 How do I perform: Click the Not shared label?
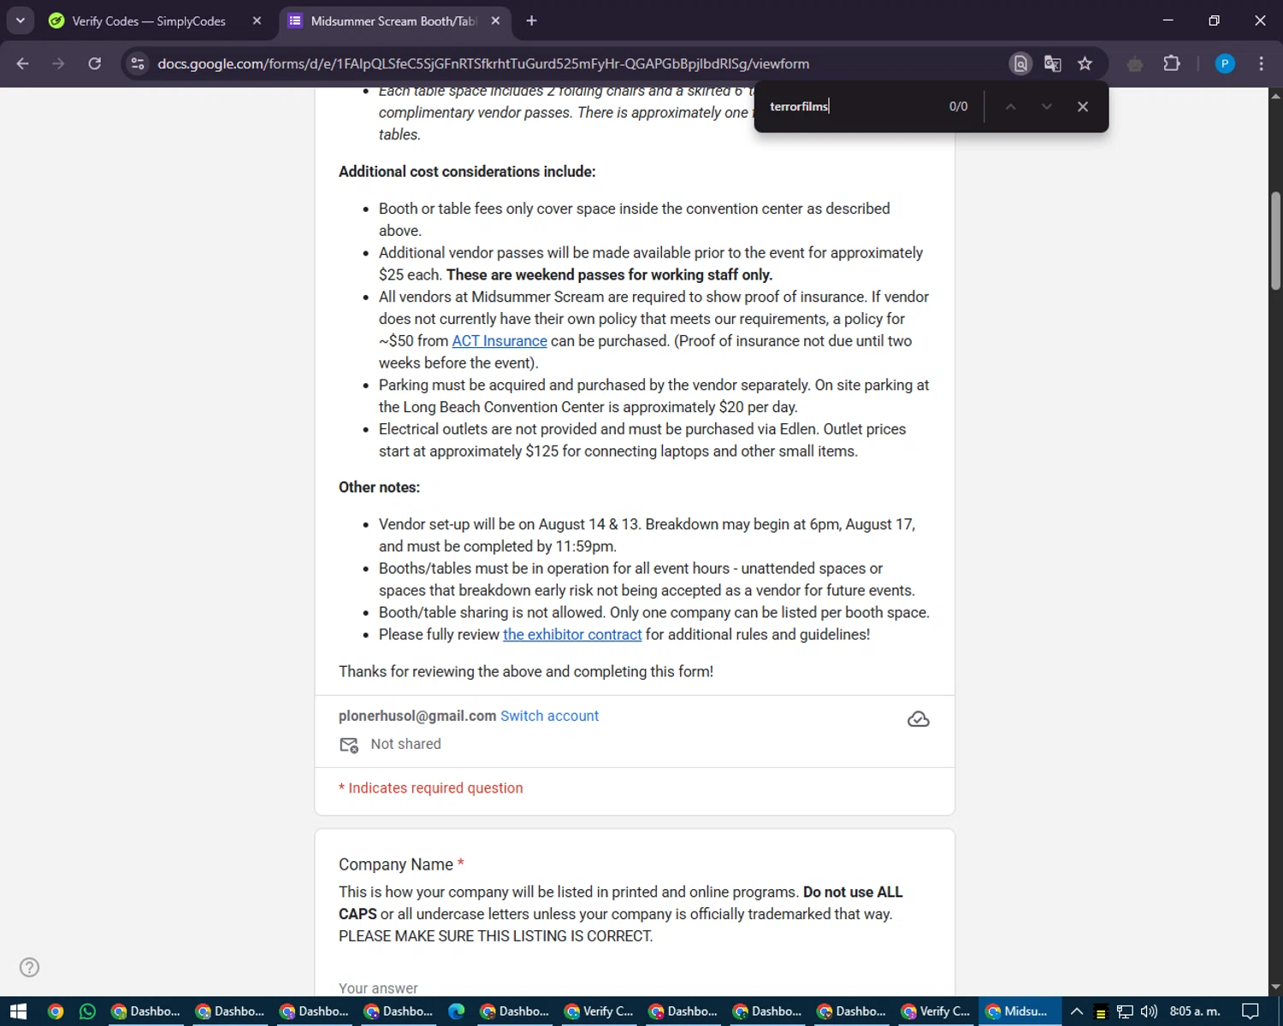[405, 744]
